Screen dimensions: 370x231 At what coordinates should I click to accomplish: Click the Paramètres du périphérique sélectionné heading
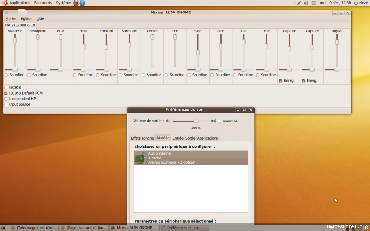175,221
